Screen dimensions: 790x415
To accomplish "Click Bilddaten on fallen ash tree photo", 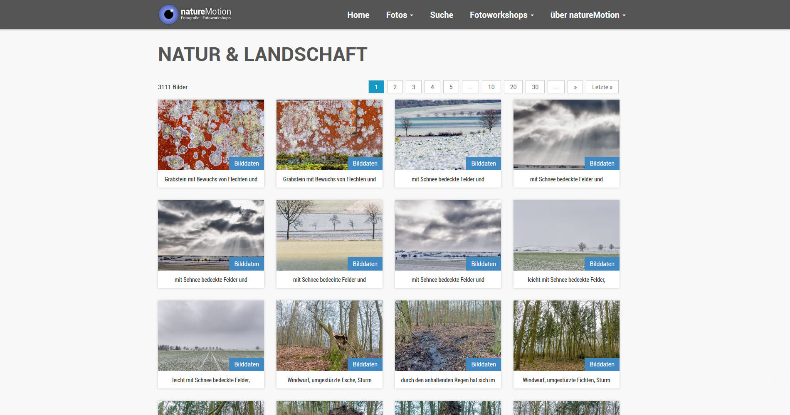I will pos(365,364).
